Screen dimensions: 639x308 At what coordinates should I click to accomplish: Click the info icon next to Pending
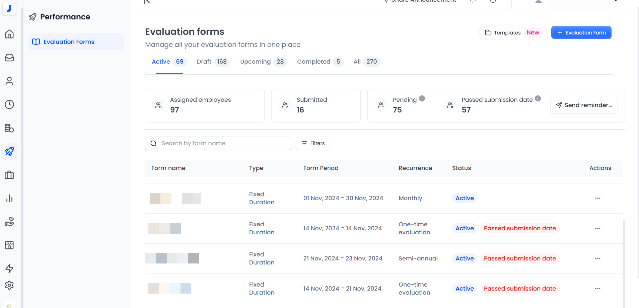click(x=422, y=98)
